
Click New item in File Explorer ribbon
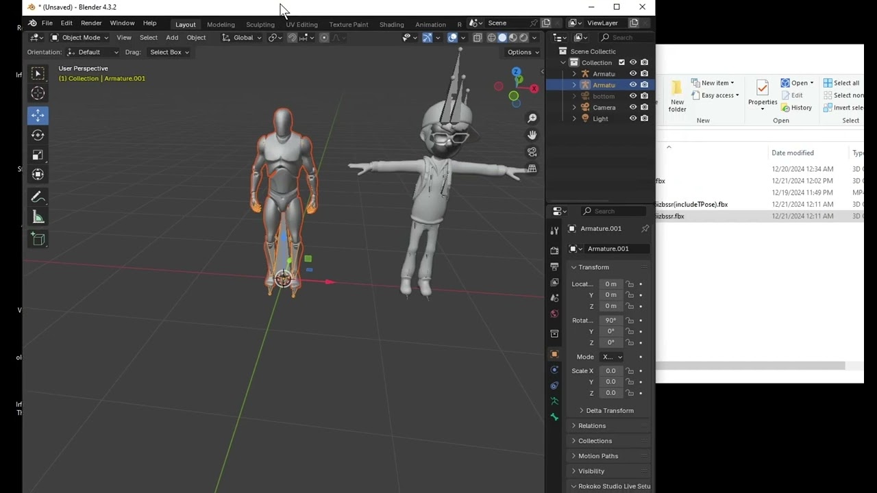713,83
